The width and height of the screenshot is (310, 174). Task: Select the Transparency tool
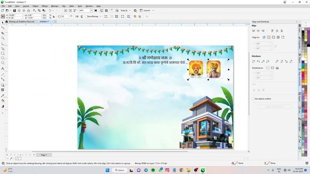tap(3, 90)
